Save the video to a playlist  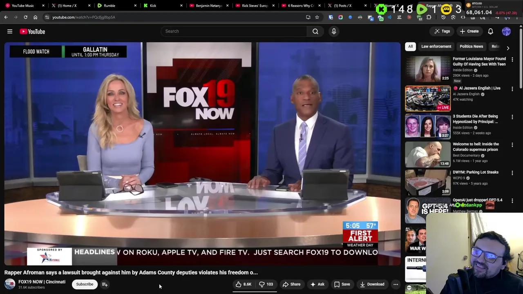(342, 284)
